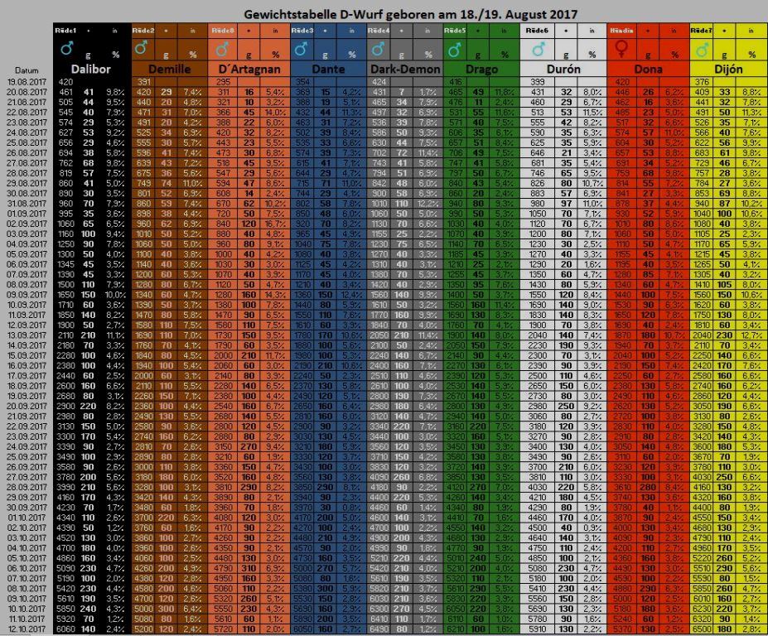
Task: Select the date cell '19.08.2017'
Action: tap(27, 82)
